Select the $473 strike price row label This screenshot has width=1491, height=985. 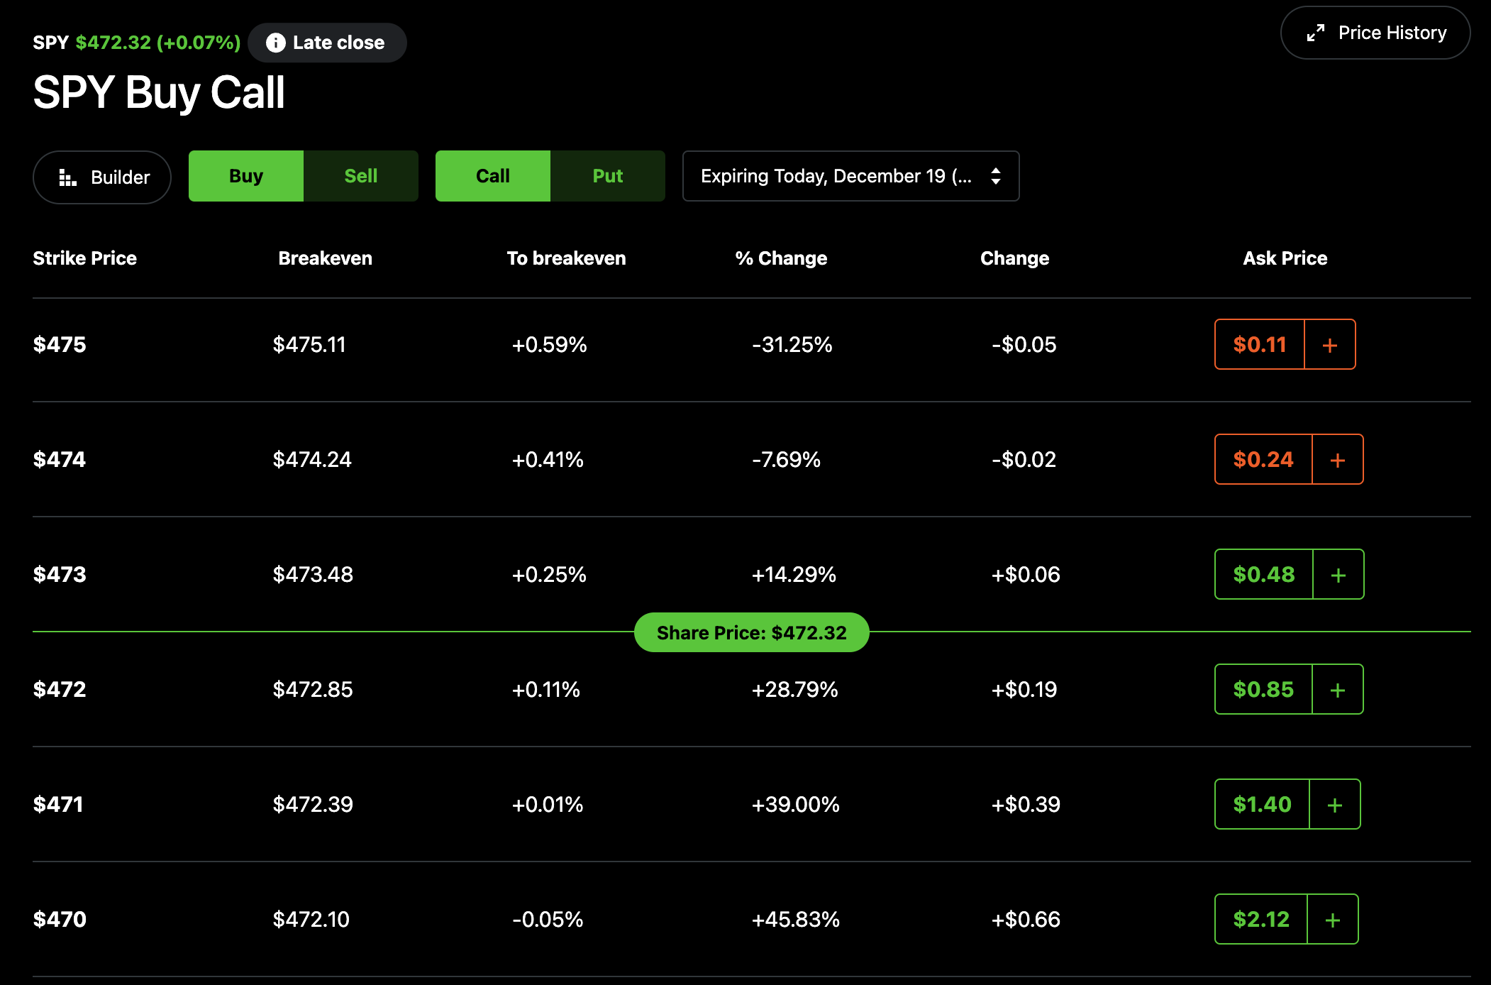[60, 575]
